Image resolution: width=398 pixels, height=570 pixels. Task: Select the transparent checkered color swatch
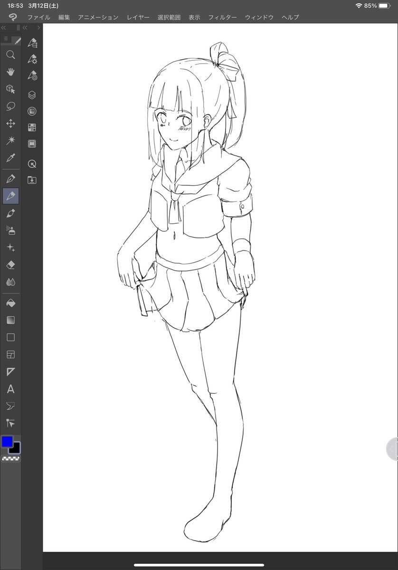point(10,458)
